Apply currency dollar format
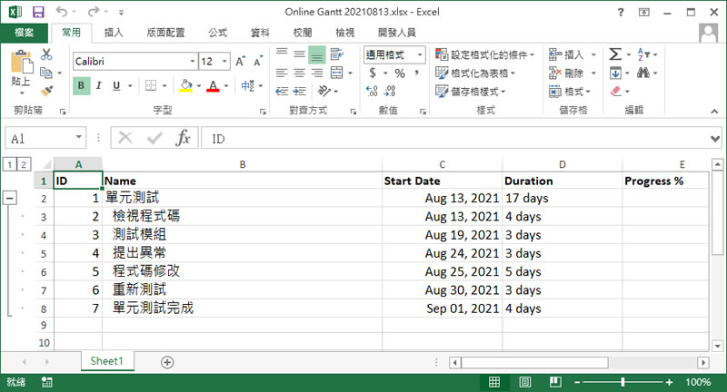This screenshot has width=727, height=392. pos(373,73)
